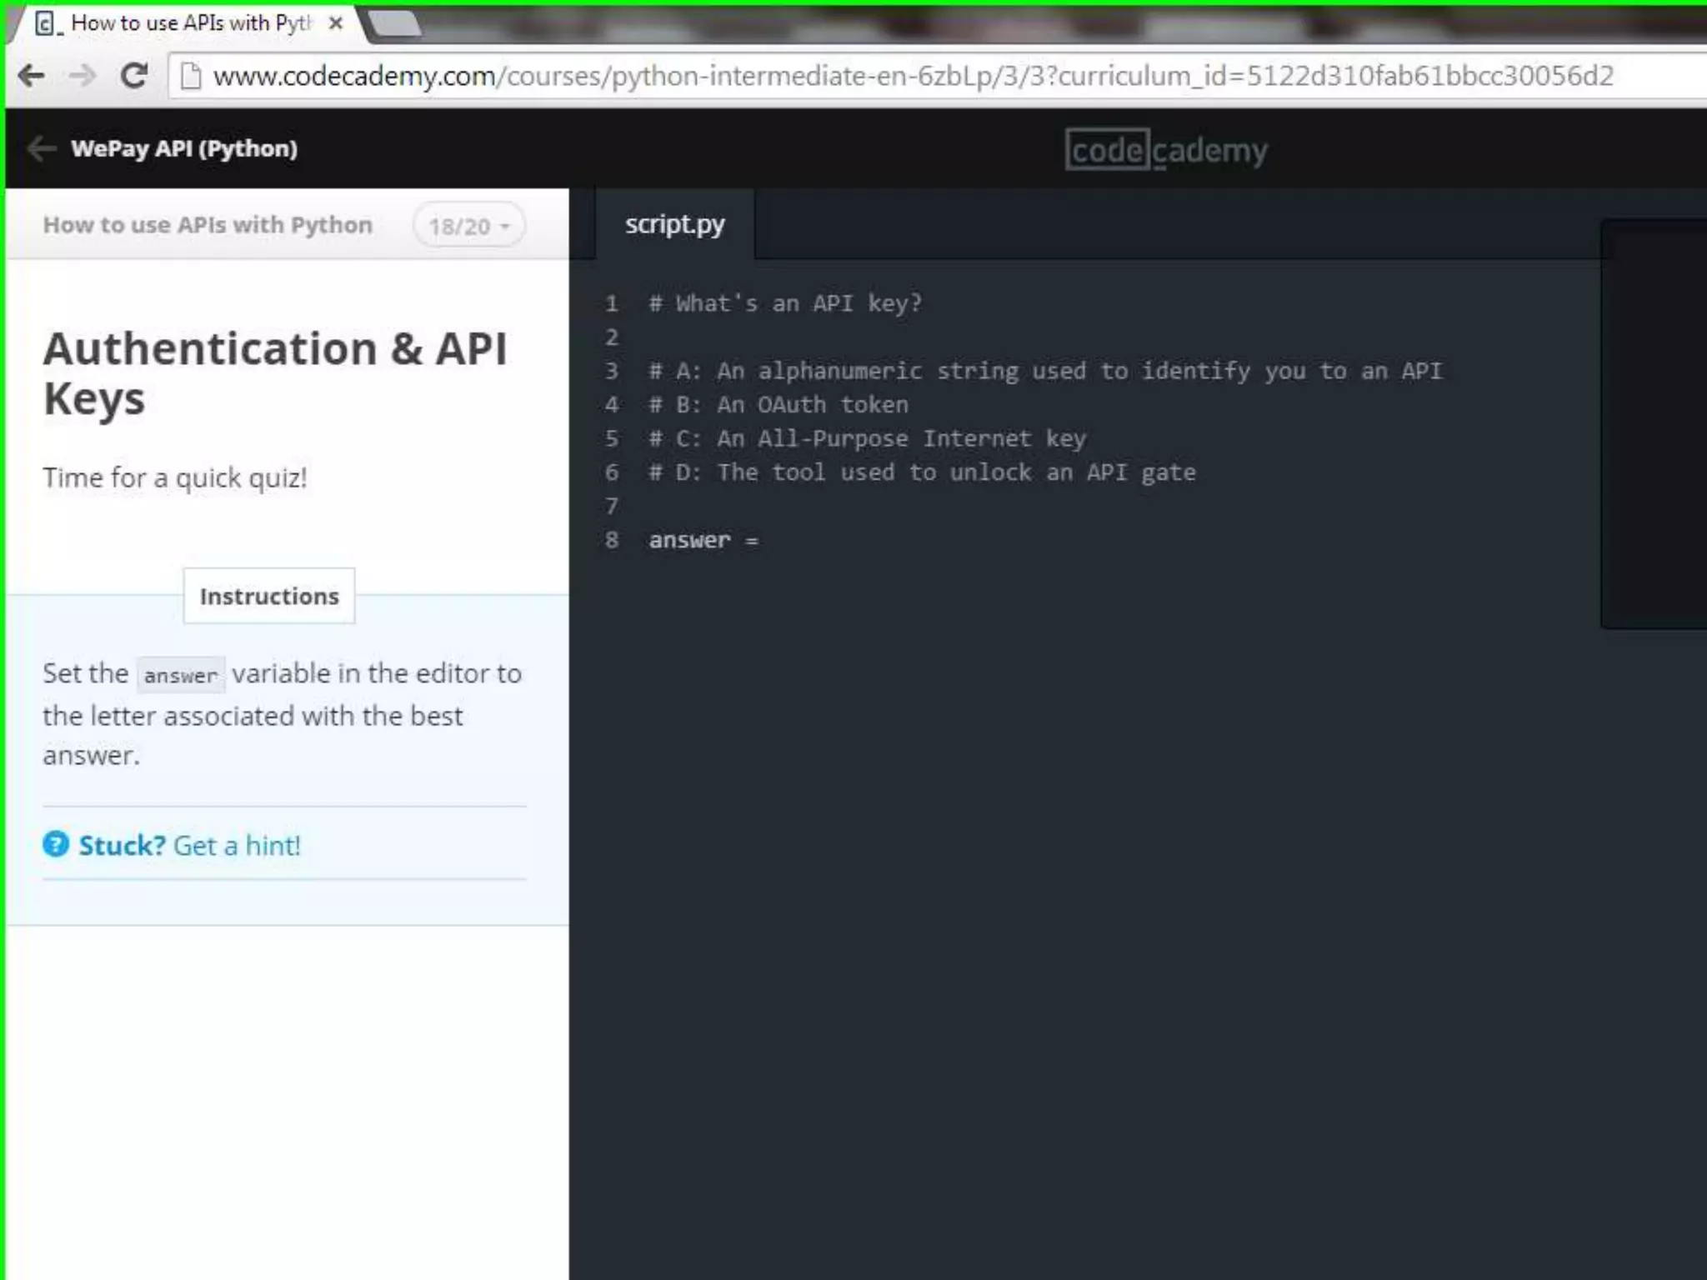Image resolution: width=1707 pixels, height=1280 pixels.
Task: Go back using the arrow next to WePay API
Action: [41, 149]
